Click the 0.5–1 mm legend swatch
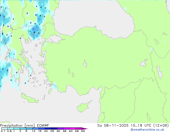This screenshot has width=170, height=132. coord(11,128)
